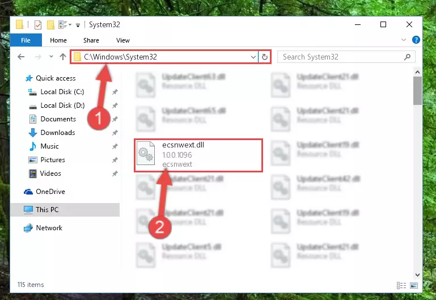Click the Search System32 field
Viewport: 436px width, 300px height.
(x=346, y=57)
